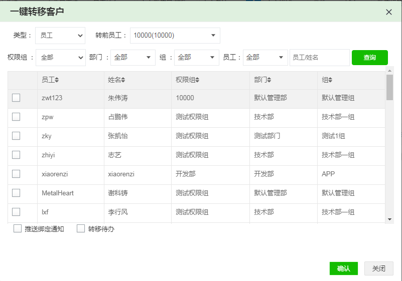This screenshot has height=281, width=402.
Task: Close the 一键转移客户 dialog with X
Action: (389, 12)
